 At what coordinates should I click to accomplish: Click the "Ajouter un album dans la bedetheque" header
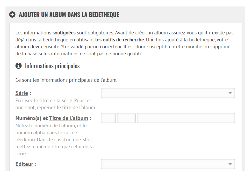click(x=69, y=14)
